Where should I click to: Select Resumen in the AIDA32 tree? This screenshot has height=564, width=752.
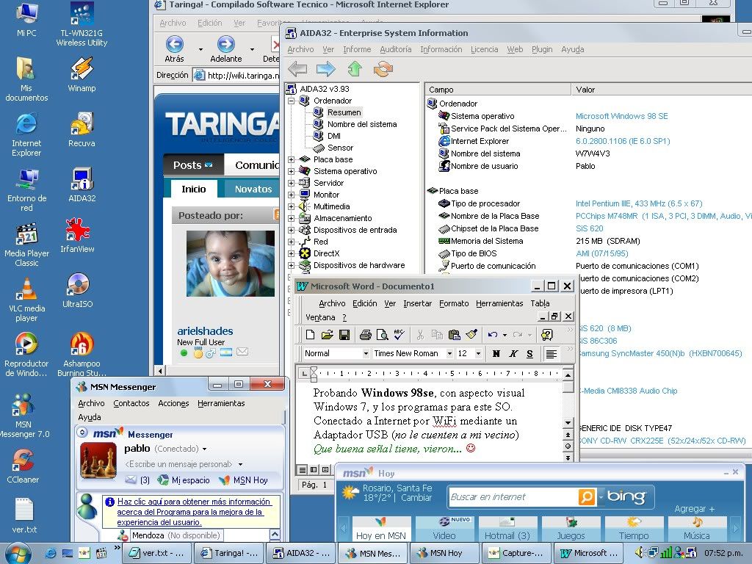tap(344, 112)
